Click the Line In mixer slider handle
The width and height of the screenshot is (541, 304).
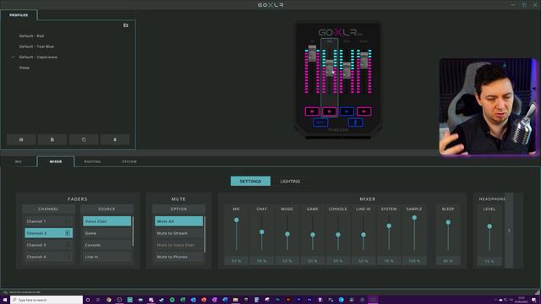(x=363, y=235)
